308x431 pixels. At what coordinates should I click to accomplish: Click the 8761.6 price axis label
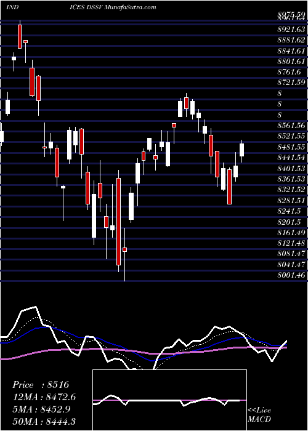click(x=290, y=72)
